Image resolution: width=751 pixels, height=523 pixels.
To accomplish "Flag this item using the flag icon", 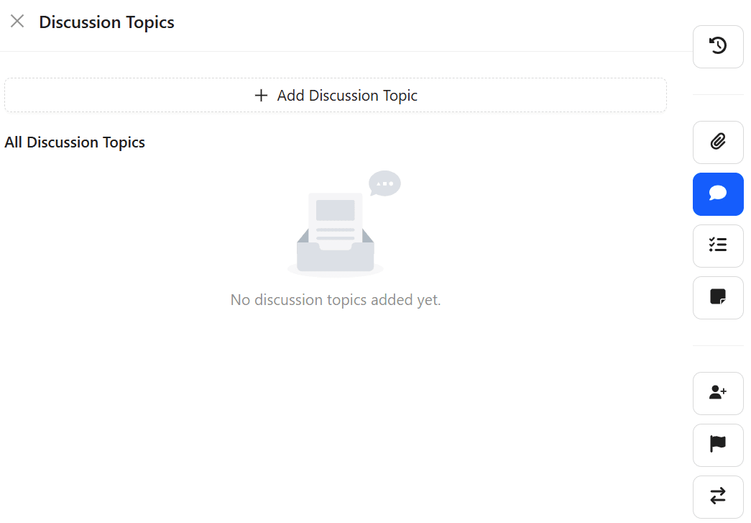I will coord(718,445).
